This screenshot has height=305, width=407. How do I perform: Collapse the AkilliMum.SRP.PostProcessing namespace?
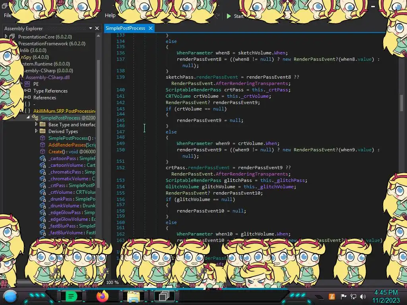coord(21,111)
